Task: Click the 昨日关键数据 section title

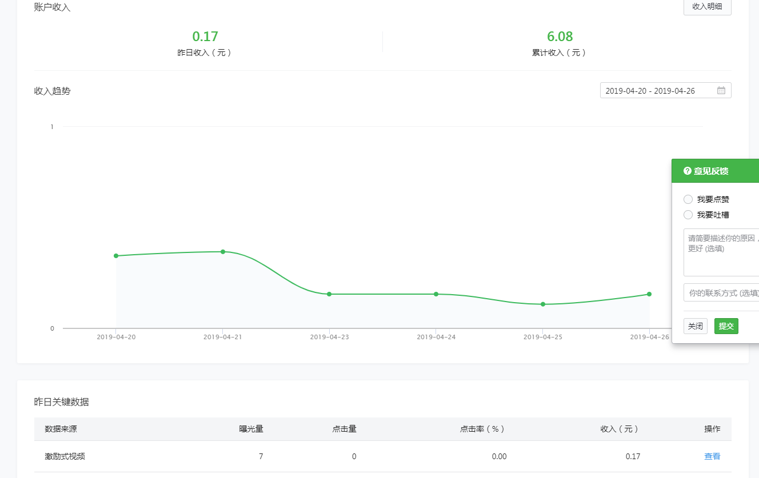Action: pyautogui.click(x=62, y=402)
